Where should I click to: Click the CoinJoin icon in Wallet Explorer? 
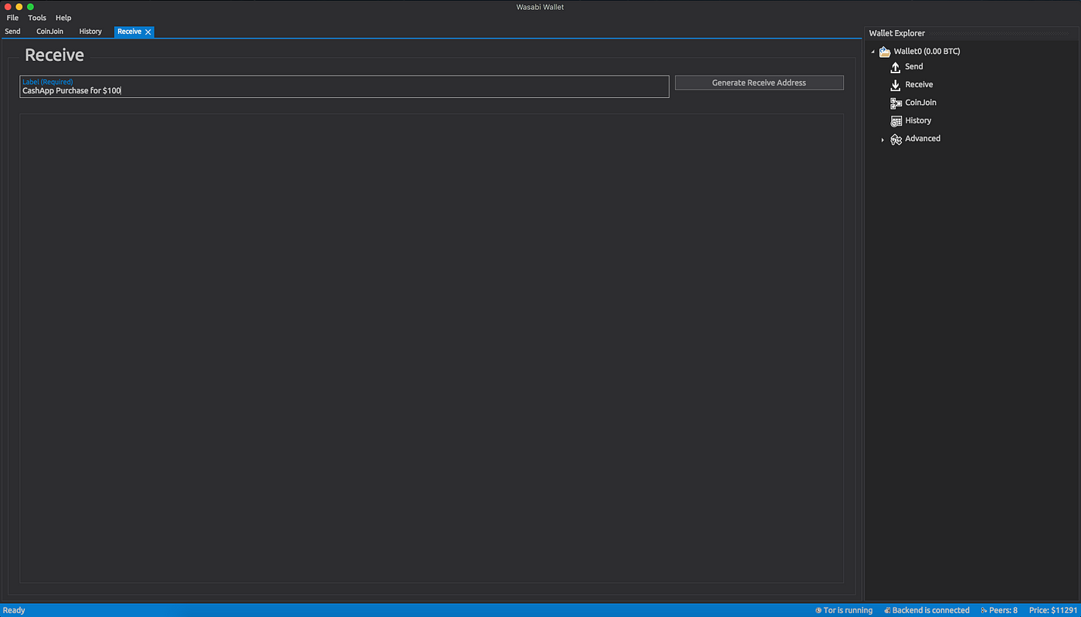[x=896, y=103]
